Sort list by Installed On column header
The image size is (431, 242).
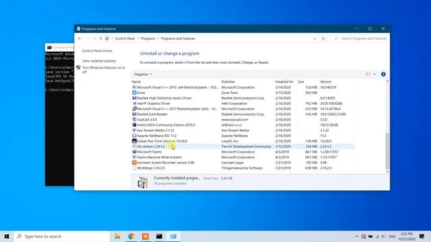pyautogui.click(x=285, y=82)
